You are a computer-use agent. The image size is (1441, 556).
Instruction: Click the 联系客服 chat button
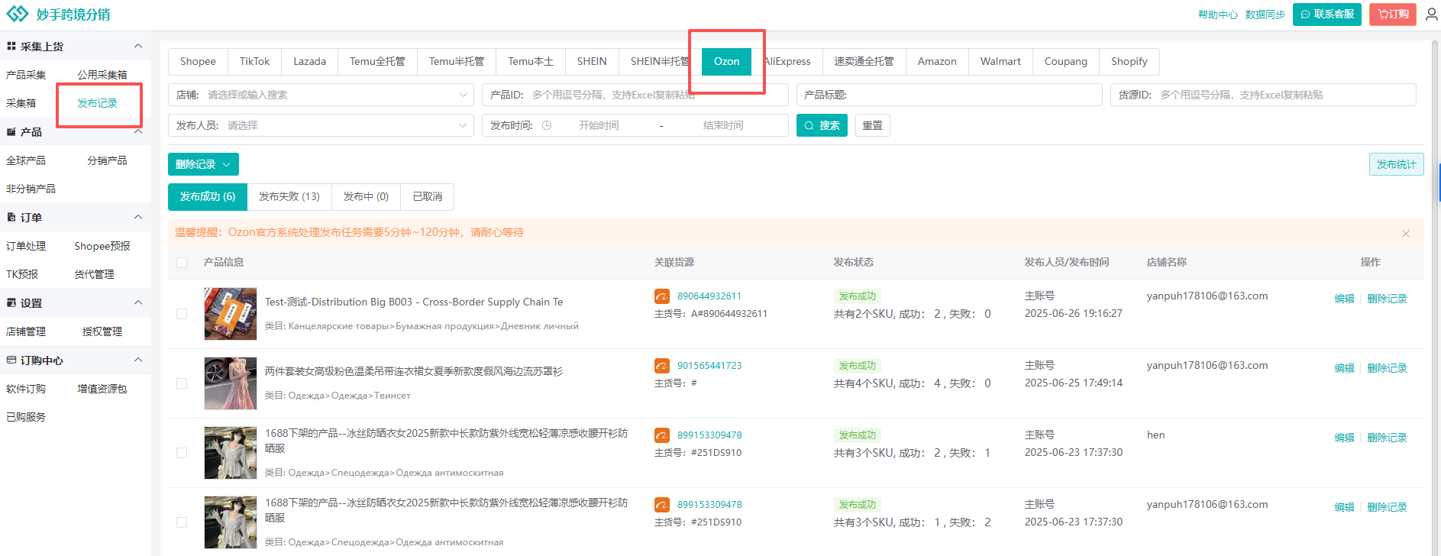(1326, 15)
